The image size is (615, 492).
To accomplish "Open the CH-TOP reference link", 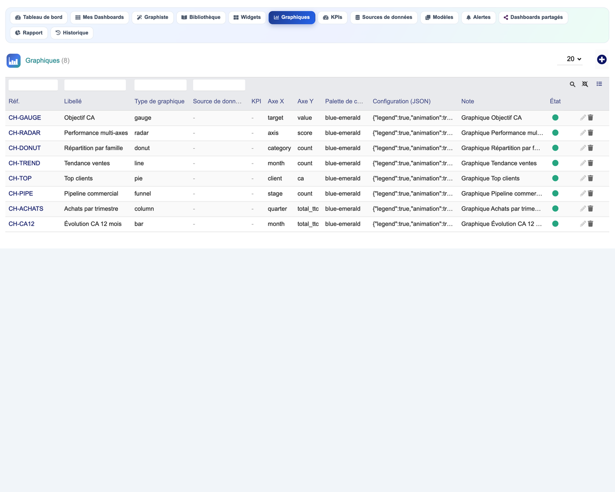I will coord(20,178).
